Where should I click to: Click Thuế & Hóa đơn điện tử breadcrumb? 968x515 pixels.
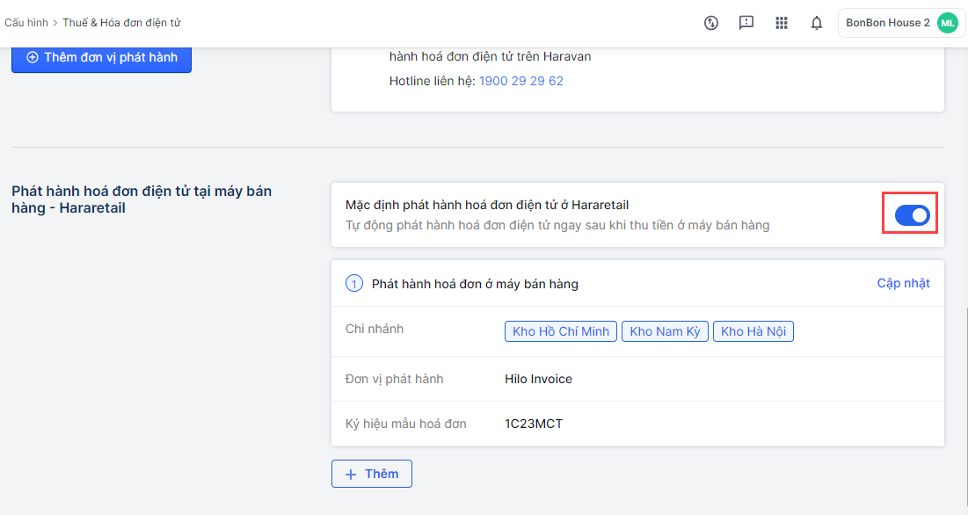121,23
